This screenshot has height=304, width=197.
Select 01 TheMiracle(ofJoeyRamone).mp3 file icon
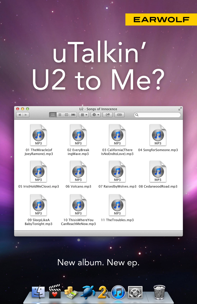click(38, 135)
